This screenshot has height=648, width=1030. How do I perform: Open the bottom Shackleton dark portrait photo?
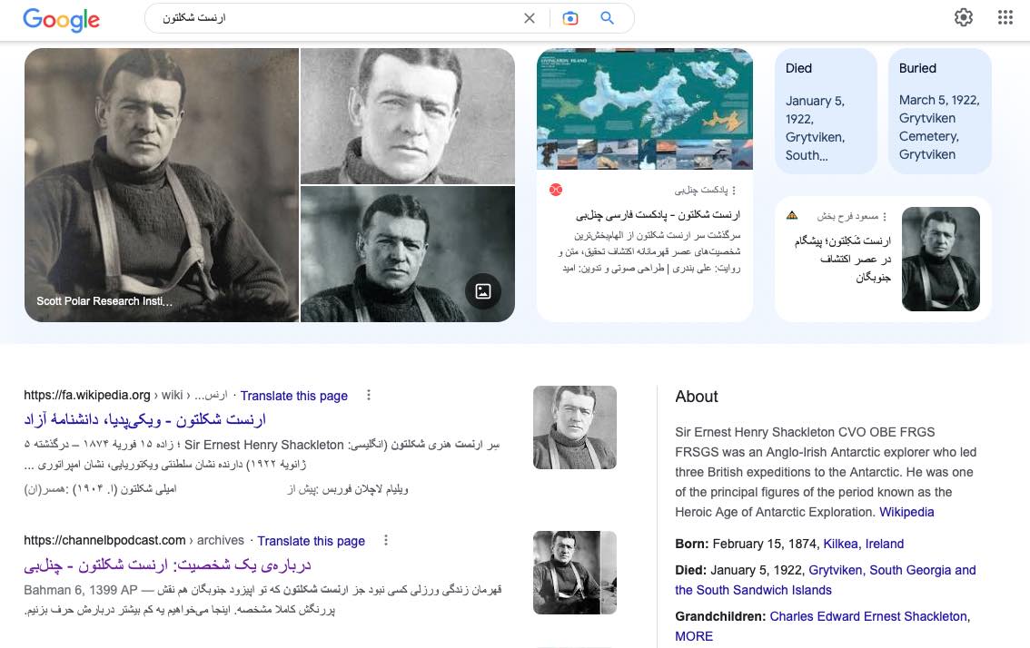(408, 254)
